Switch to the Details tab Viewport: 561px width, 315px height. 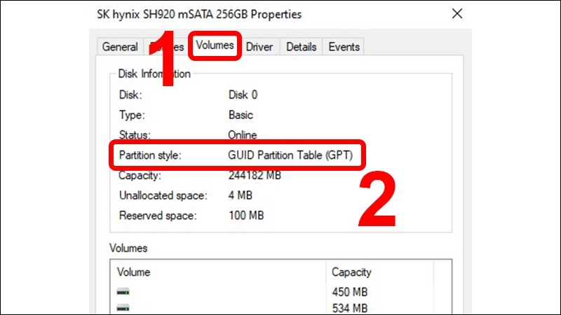click(x=301, y=47)
